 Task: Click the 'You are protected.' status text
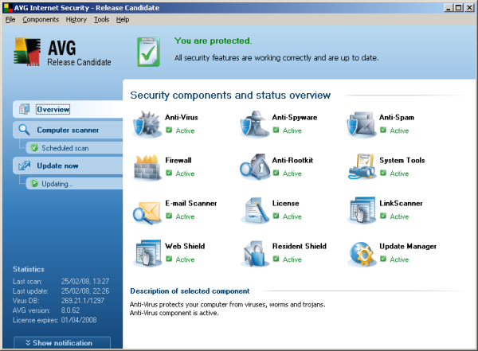(x=213, y=41)
